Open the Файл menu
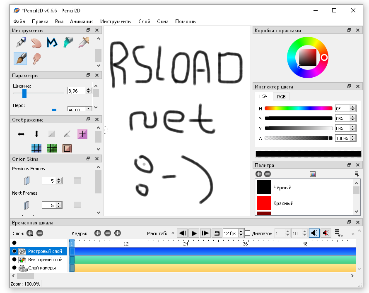 19,21
